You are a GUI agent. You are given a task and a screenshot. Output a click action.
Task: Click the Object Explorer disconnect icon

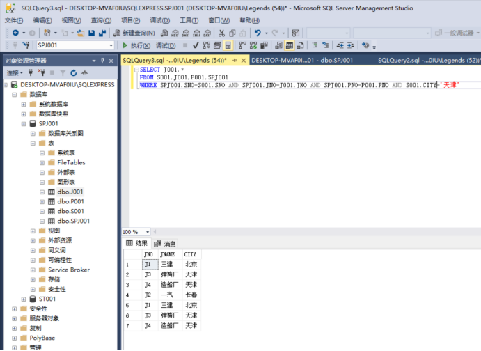(41, 72)
